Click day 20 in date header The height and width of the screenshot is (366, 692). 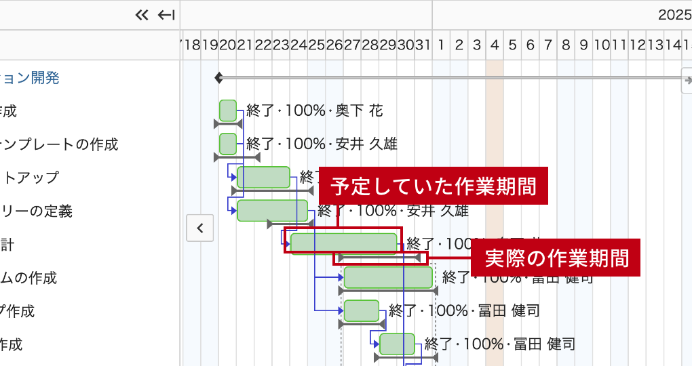coord(227,45)
